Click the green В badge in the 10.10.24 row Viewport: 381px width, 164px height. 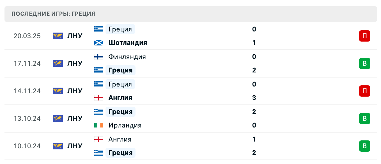(x=364, y=146)
